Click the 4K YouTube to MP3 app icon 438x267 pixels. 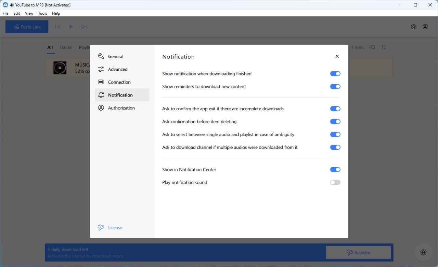pos(5,5)
